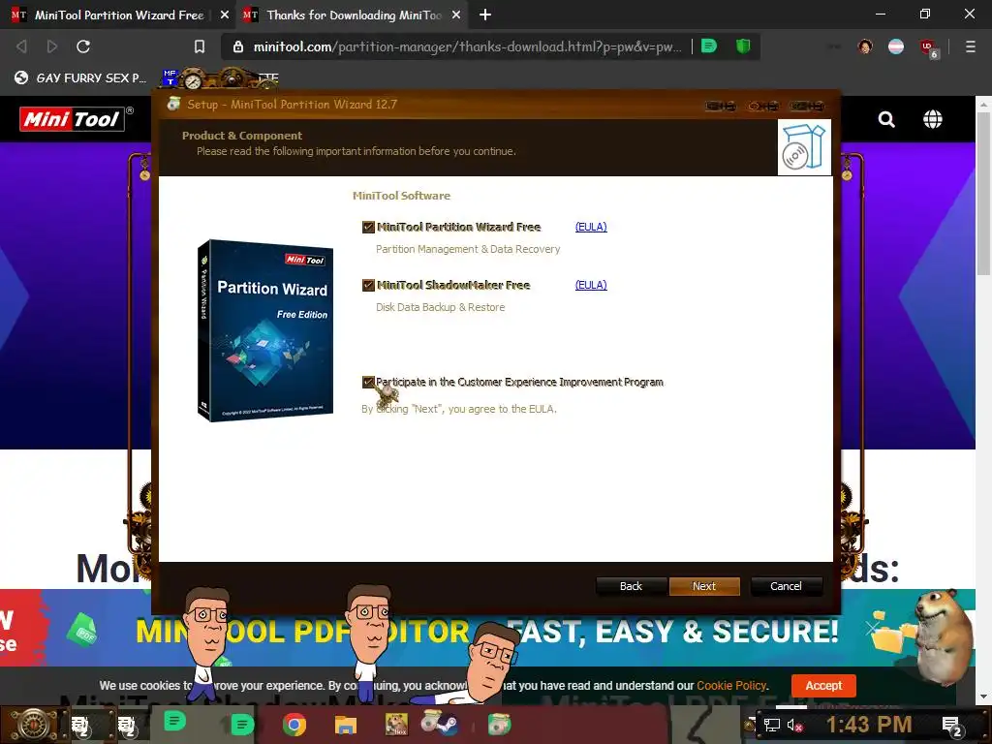Close the Thanks for Downloading tab

(x=456, y=15)
